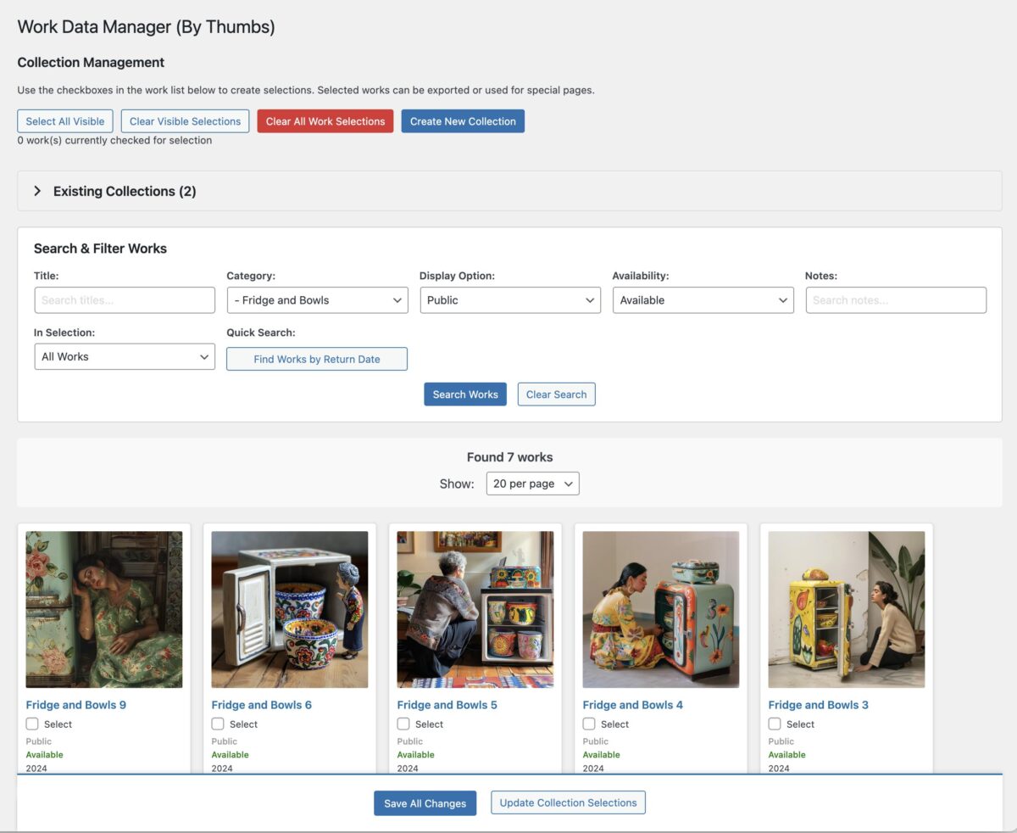Focus the Notes search field

point(896,300)
